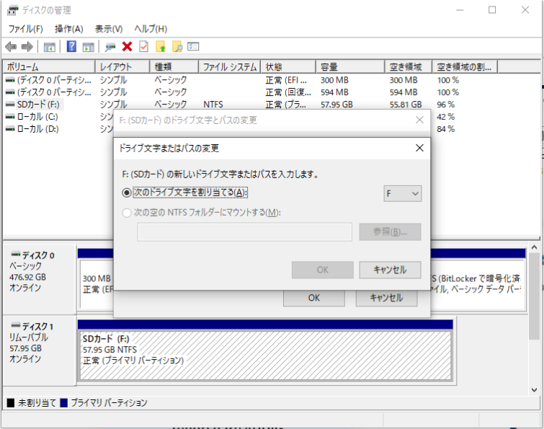The image size is (544, 429).
Task: Click the disk icon beside ローカル (C:) row
Action: [x=10, y=117]
